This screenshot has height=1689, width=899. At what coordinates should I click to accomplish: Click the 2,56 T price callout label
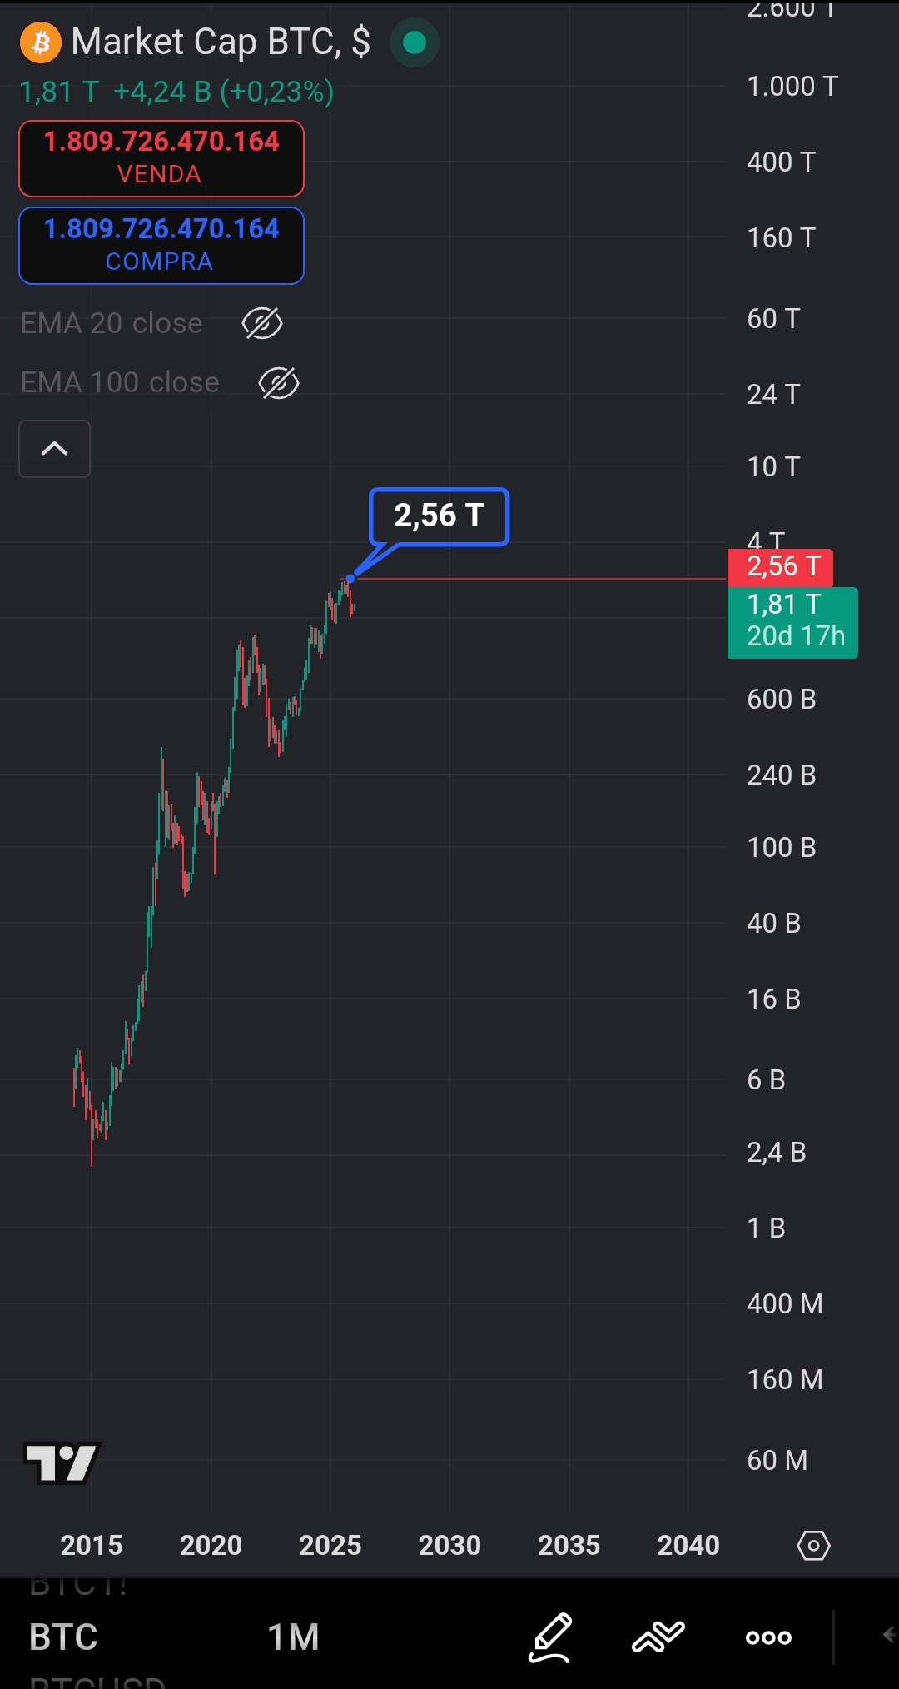tap(439, 516)
